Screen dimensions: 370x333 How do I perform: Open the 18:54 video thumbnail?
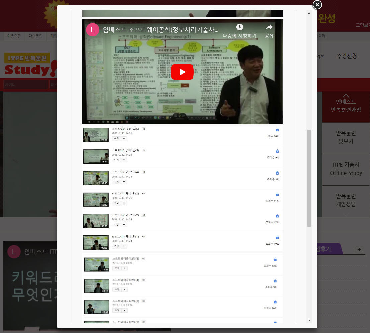click(97, 264)
